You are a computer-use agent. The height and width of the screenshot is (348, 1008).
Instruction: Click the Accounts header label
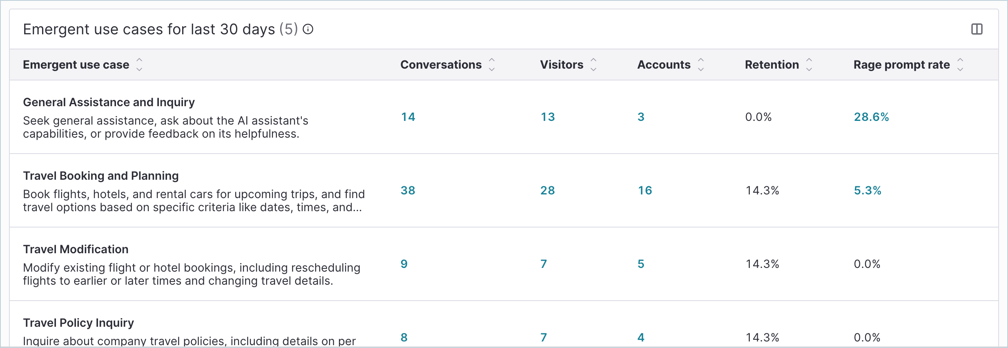coord(664,65)
